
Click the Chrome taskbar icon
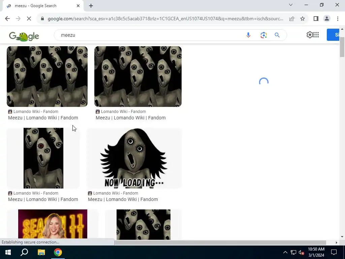[x=58, y=252]
